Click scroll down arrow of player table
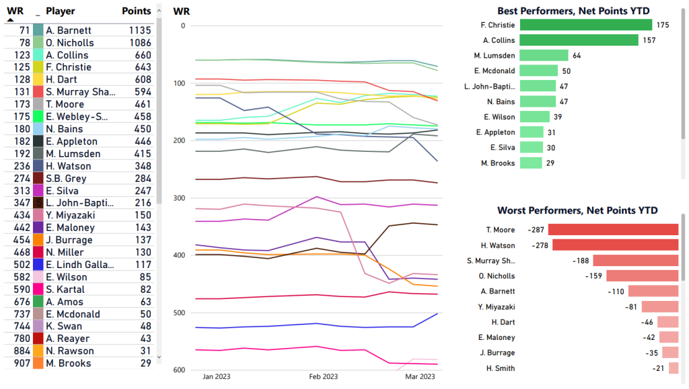This screenshot has height=389, width=689. (x=159, y=357)
